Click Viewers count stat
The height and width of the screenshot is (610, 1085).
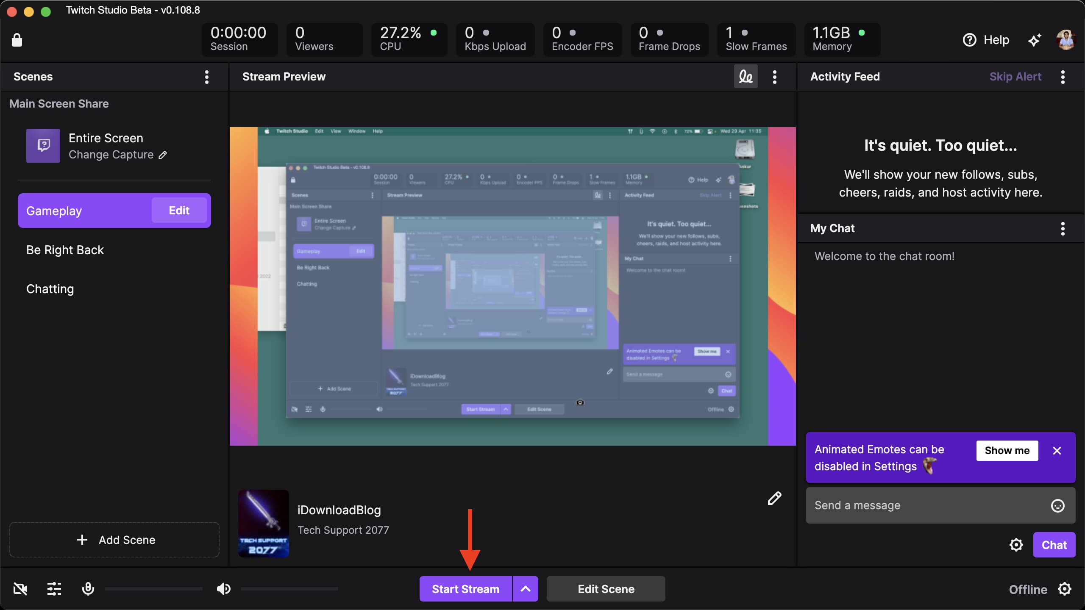pos(324,39)
